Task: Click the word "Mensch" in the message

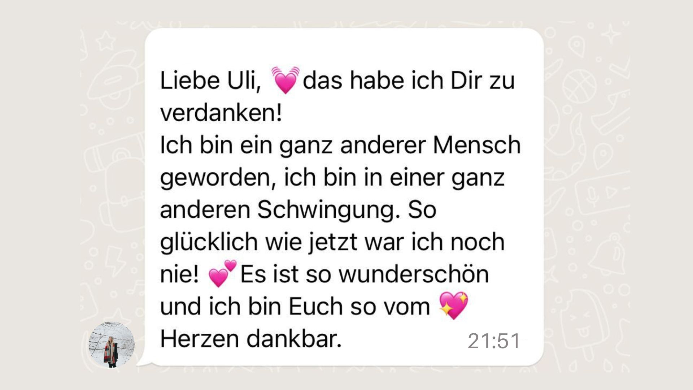Action: (477, 145)
